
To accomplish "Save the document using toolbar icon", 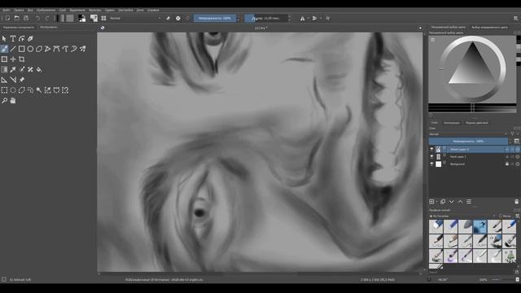I will (x=26, y=18).
